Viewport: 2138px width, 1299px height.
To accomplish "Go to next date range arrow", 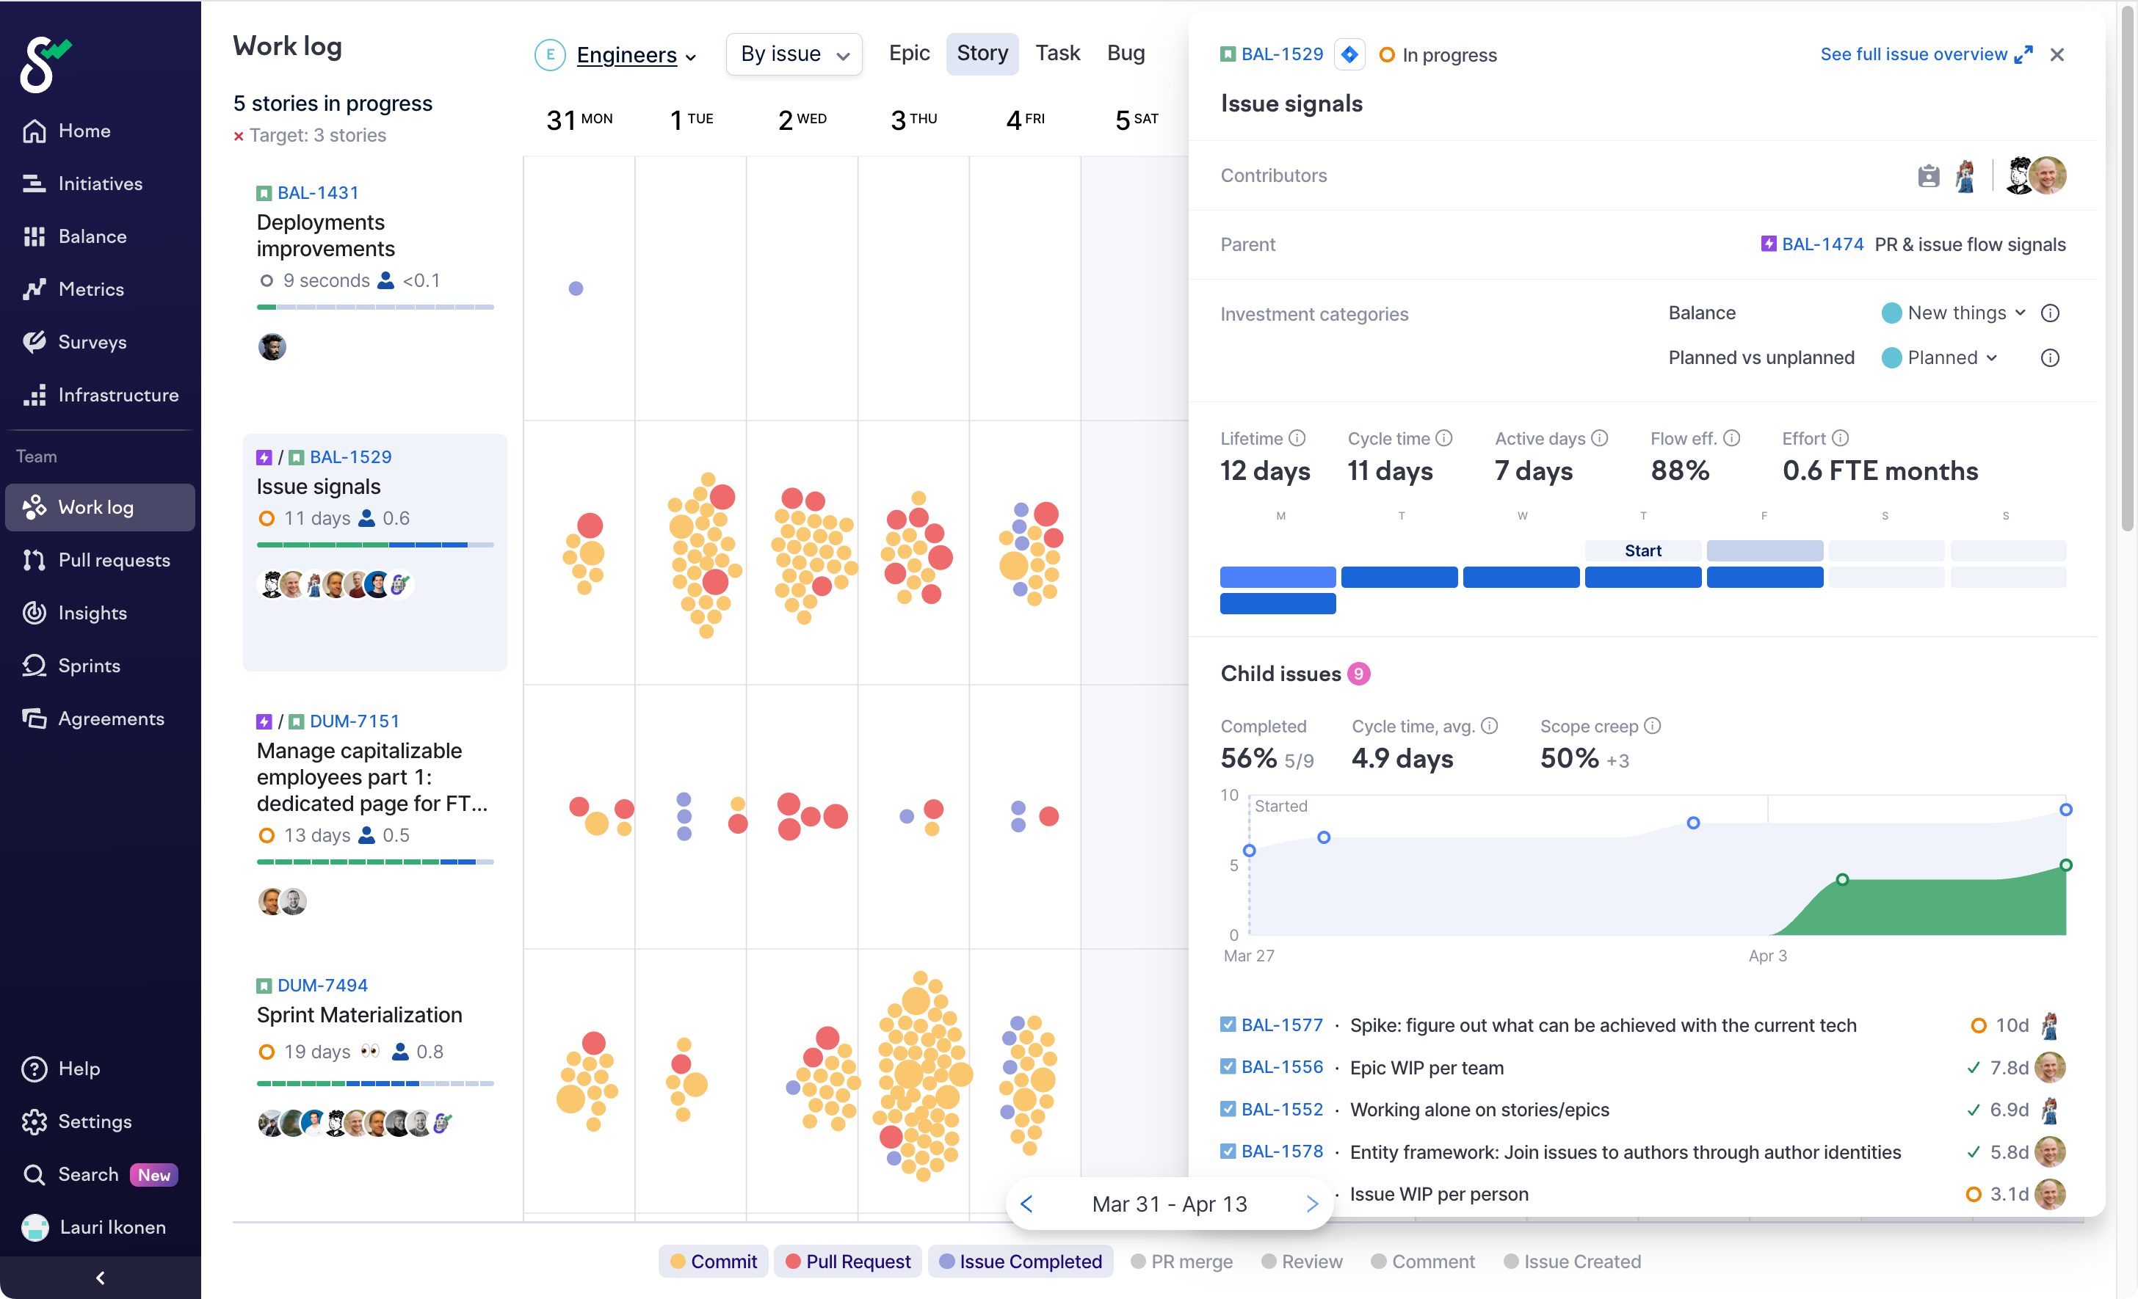I will [x=1311, y=1204].
